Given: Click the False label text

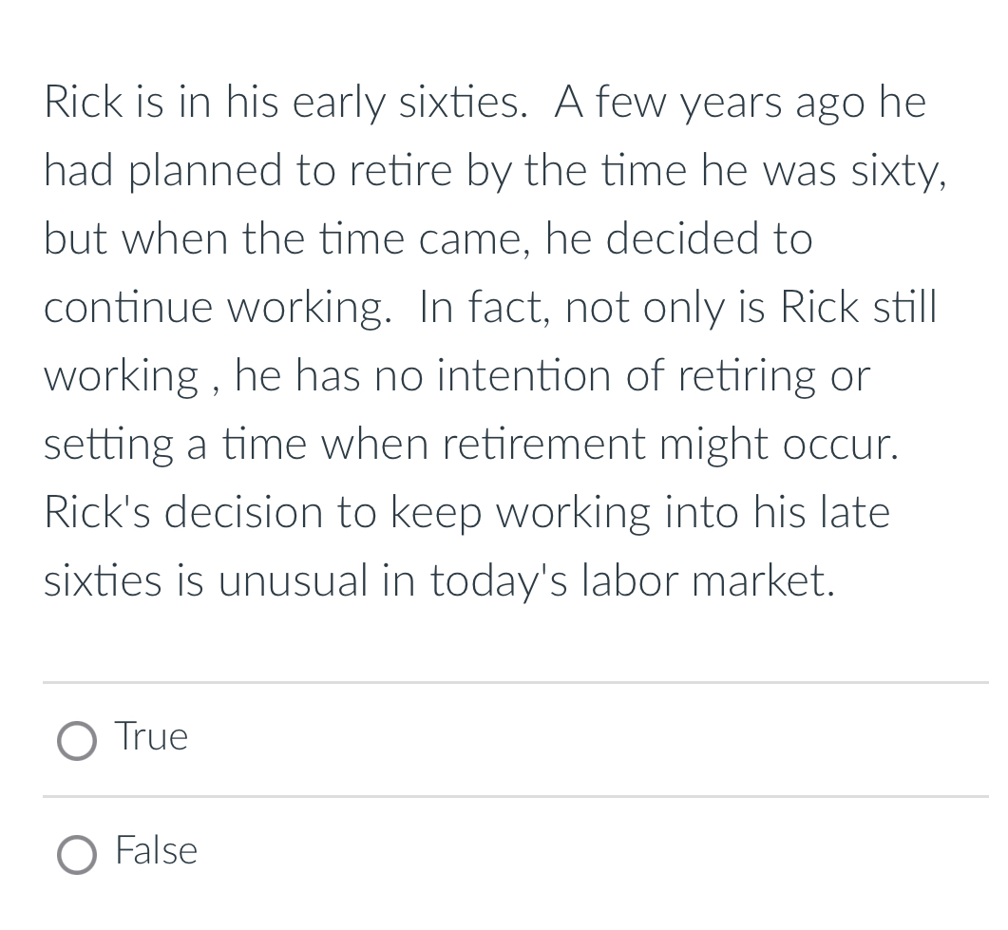Looking at the screenshot, I should [x=155, y=851].
